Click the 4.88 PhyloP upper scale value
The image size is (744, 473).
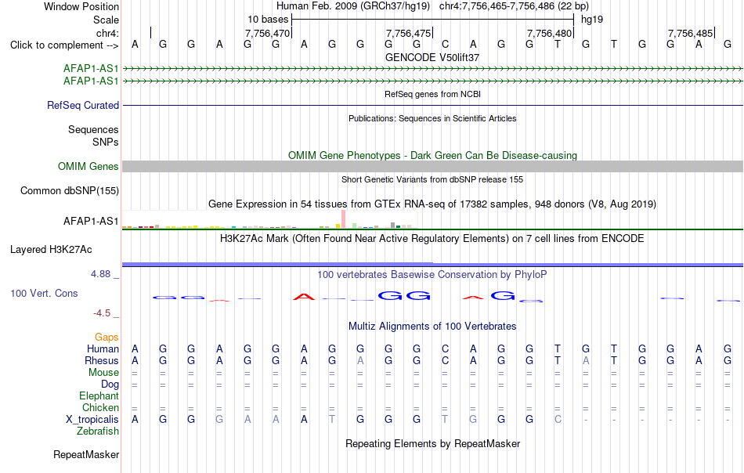point(100,274)
